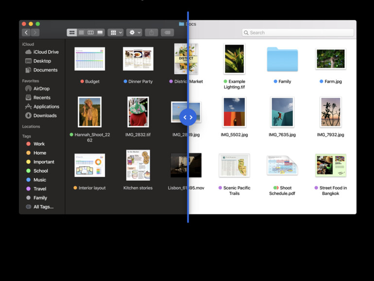Open the gear action menu
Image resolution: width=374 pixels, height=281 pixels.
coord(135,33)
